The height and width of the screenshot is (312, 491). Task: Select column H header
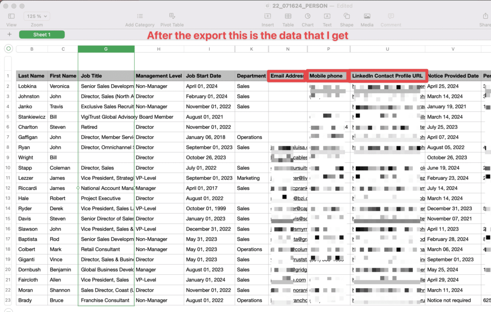[159, 49]
